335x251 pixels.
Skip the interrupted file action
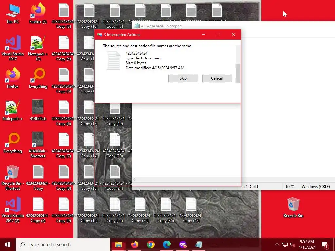[183, 78]
